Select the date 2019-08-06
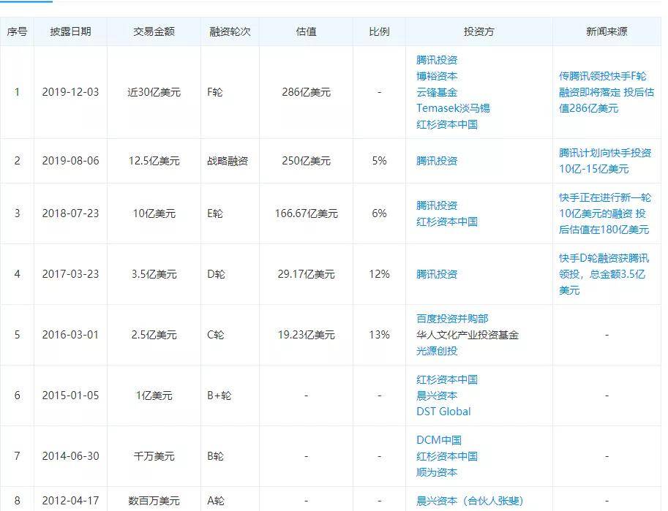The height and width of the screenshot is (511, 668). [x=71, y=161]
